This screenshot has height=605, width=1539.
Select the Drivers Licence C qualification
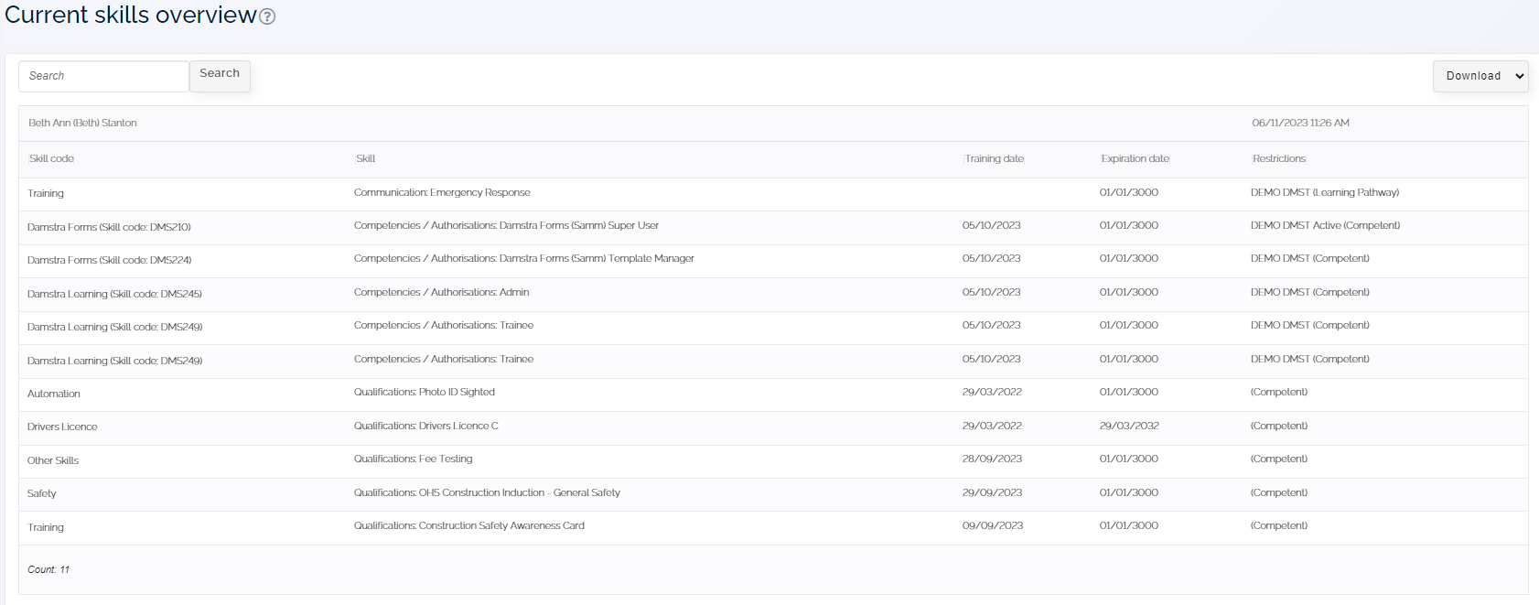click(425, 427)
